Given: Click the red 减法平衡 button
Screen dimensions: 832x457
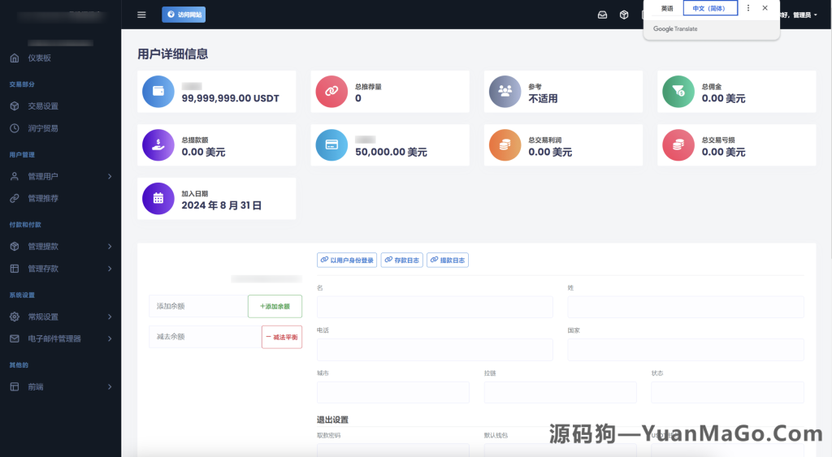Looking at the screenshot, I should (x=282, y=337).
